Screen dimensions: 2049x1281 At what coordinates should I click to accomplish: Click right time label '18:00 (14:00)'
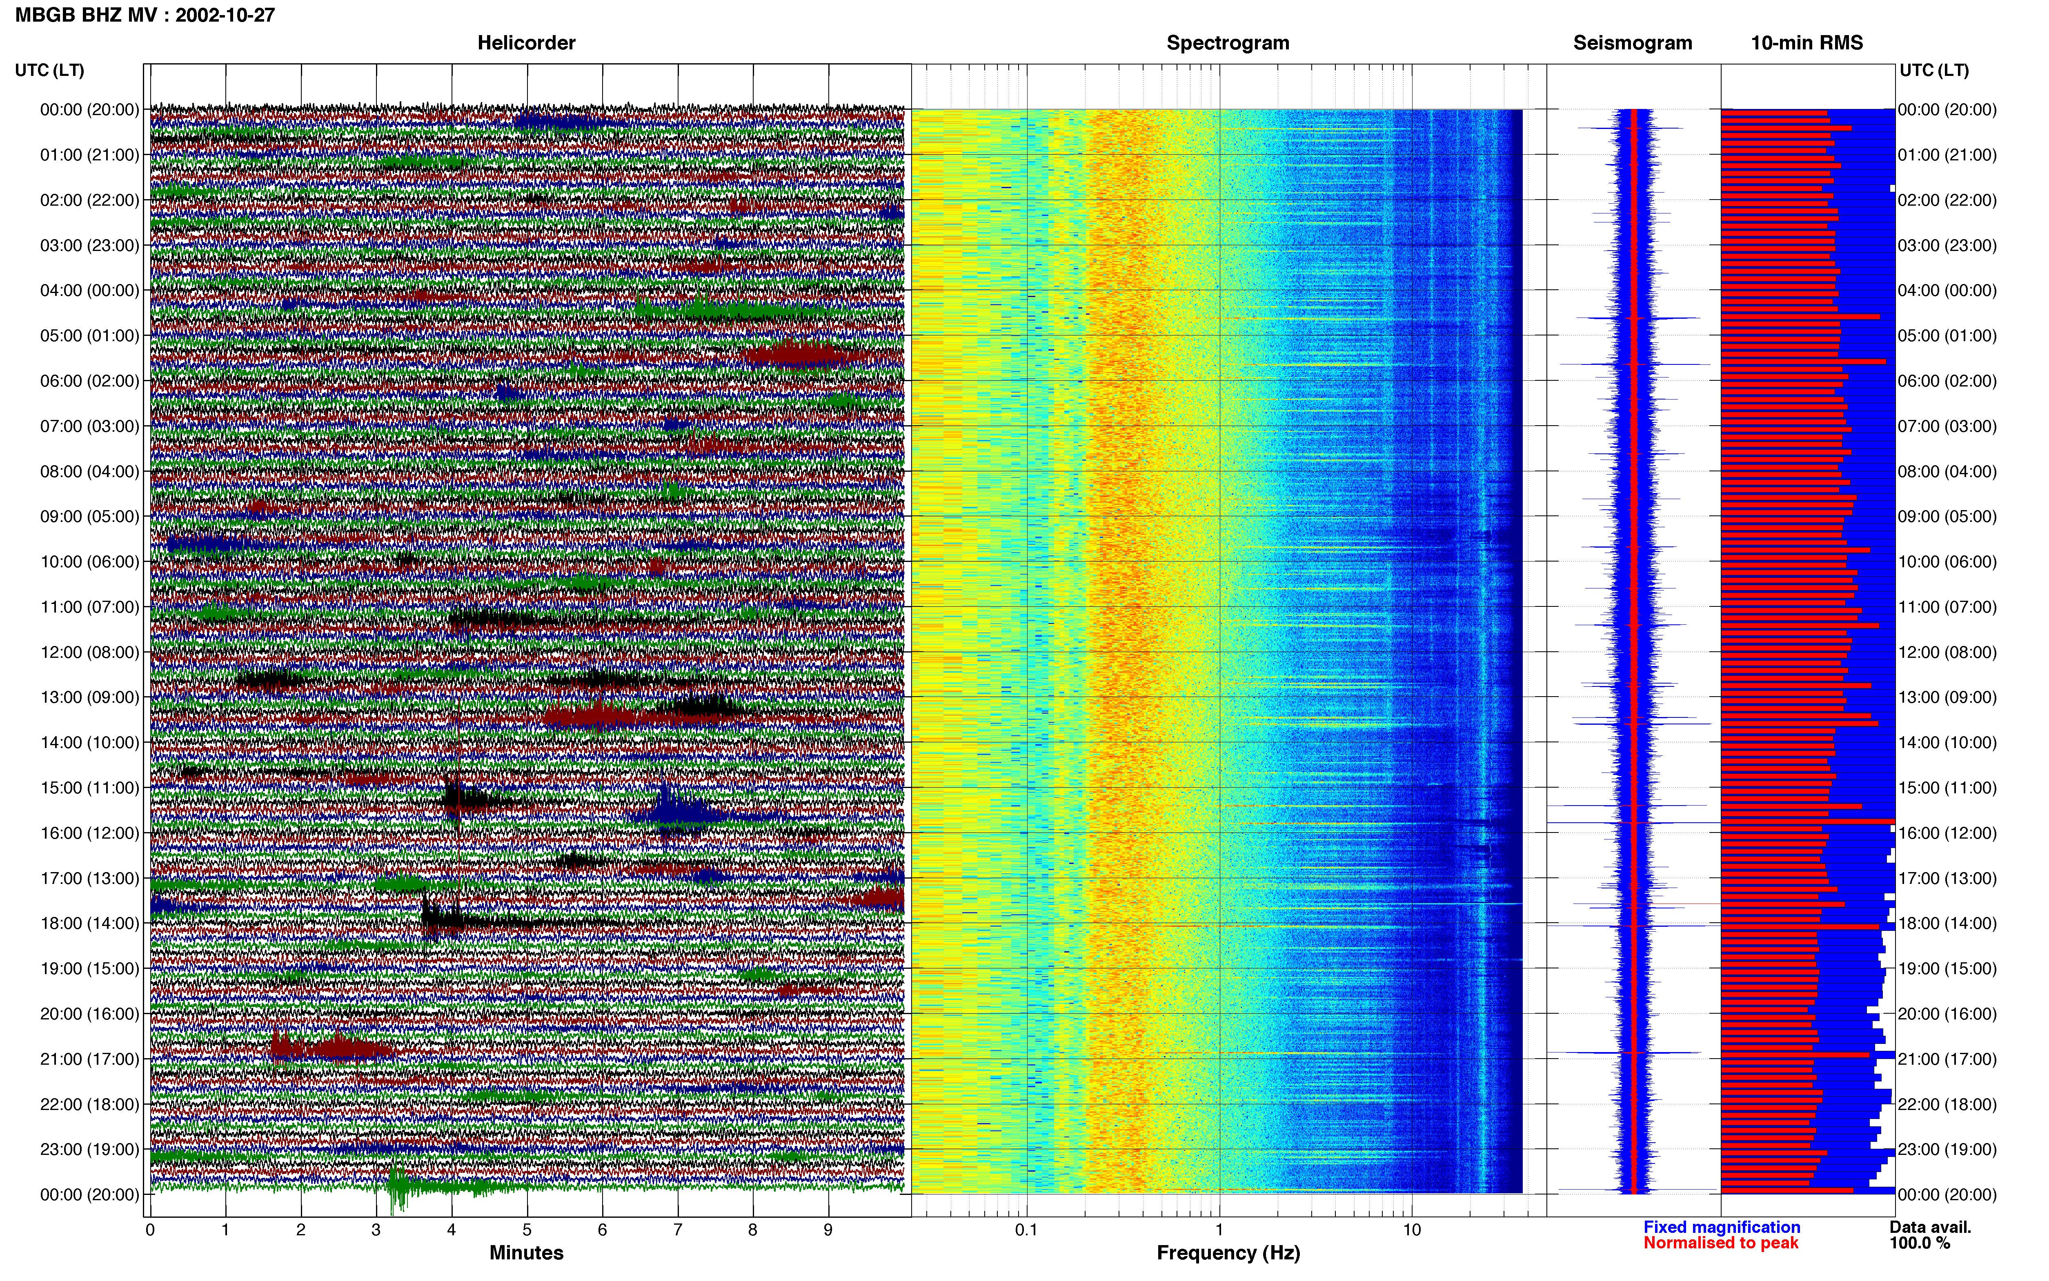[x=1947, y=924]
